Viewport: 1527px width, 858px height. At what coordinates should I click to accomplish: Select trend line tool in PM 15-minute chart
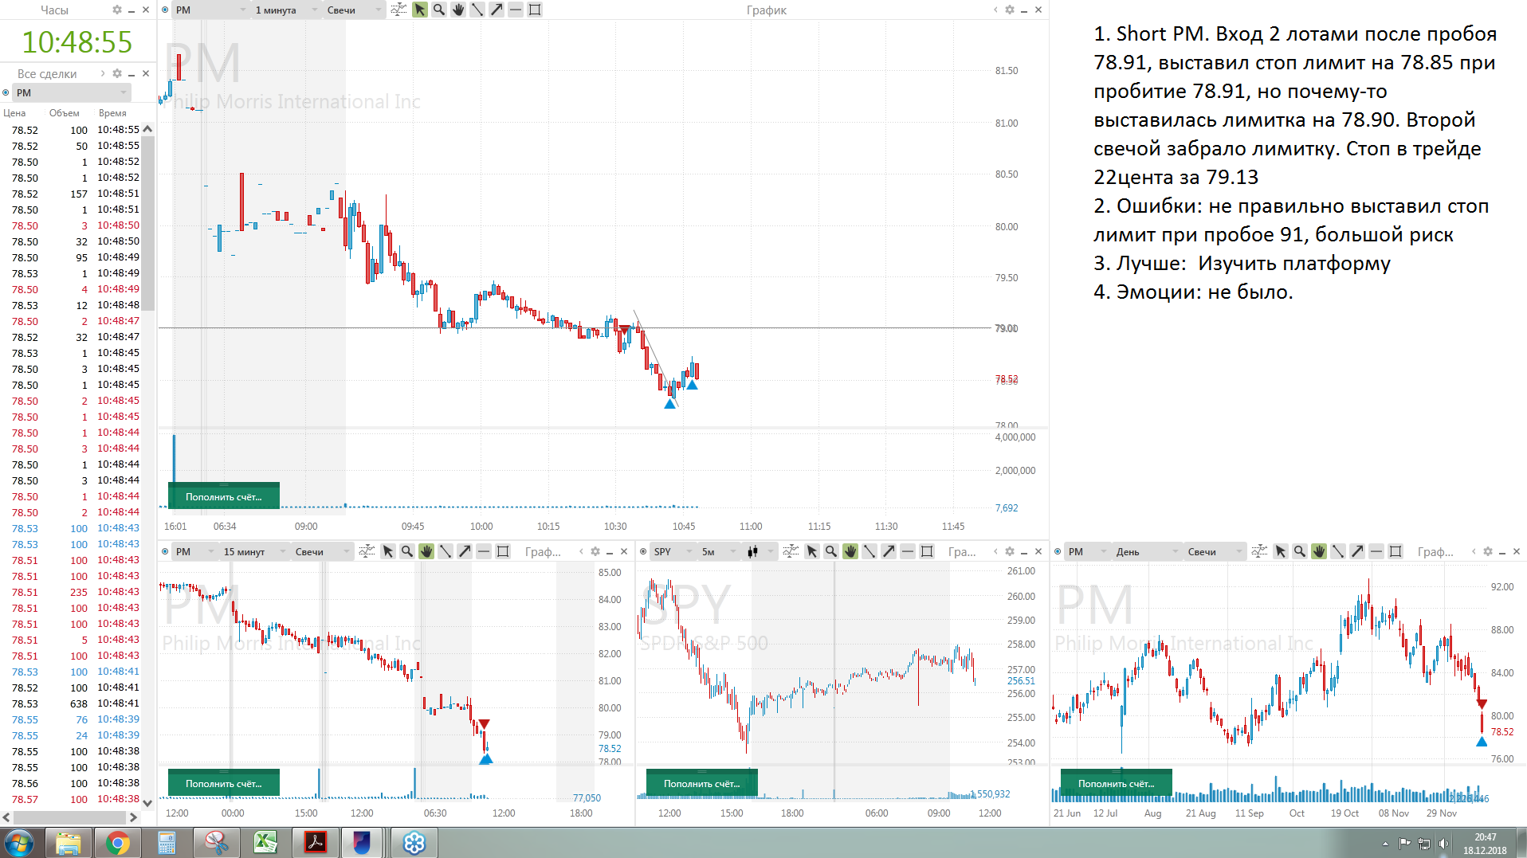pyautogui.click(x=446, y=551)
